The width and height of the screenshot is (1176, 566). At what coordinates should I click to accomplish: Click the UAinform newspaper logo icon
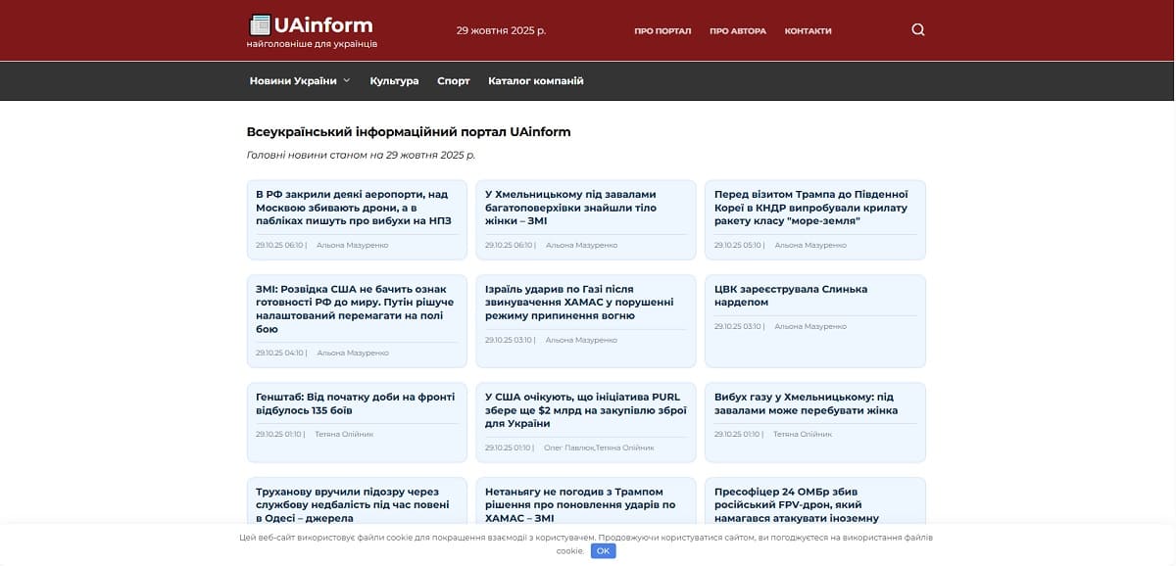pyautogui.click(x=260, y=23)
